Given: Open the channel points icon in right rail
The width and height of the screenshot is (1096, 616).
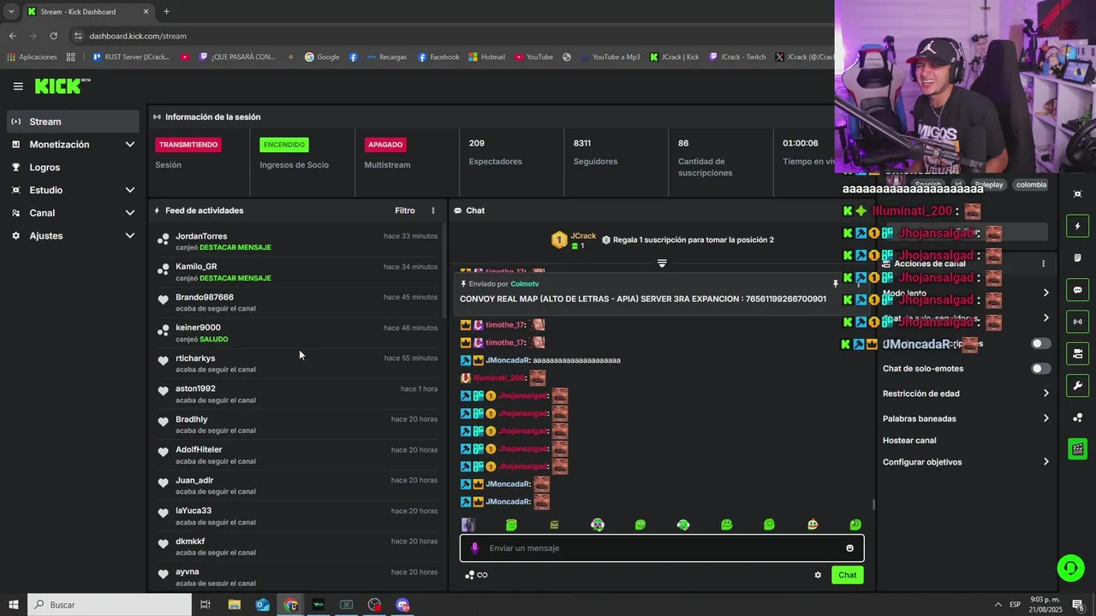Looking at the screenshot, I should [x=1077, y=418].
